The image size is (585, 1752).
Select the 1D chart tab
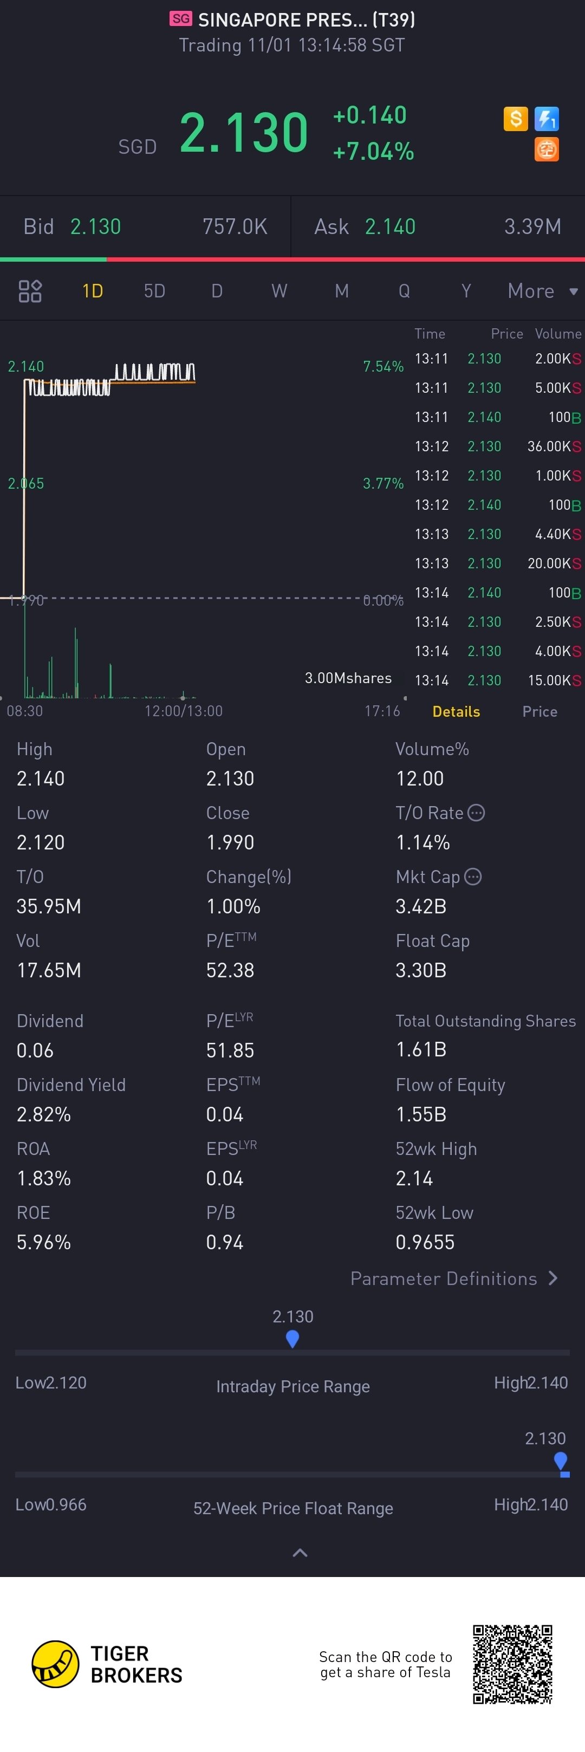point(93,291)
